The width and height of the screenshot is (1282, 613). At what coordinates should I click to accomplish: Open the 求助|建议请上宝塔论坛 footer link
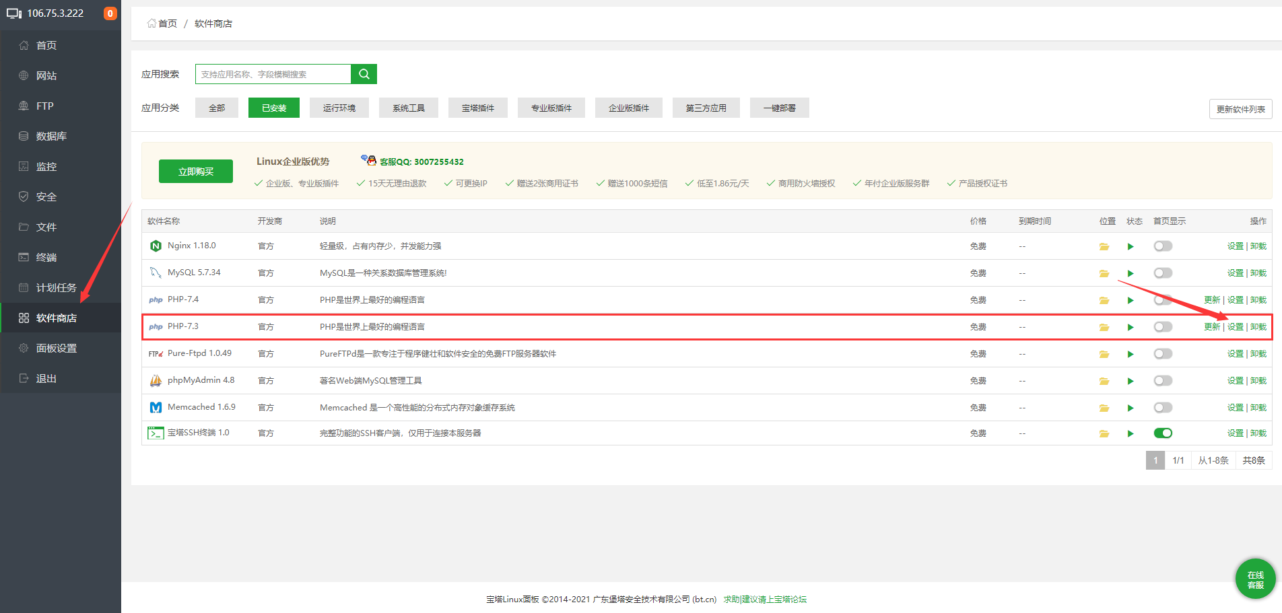point(765,599)
